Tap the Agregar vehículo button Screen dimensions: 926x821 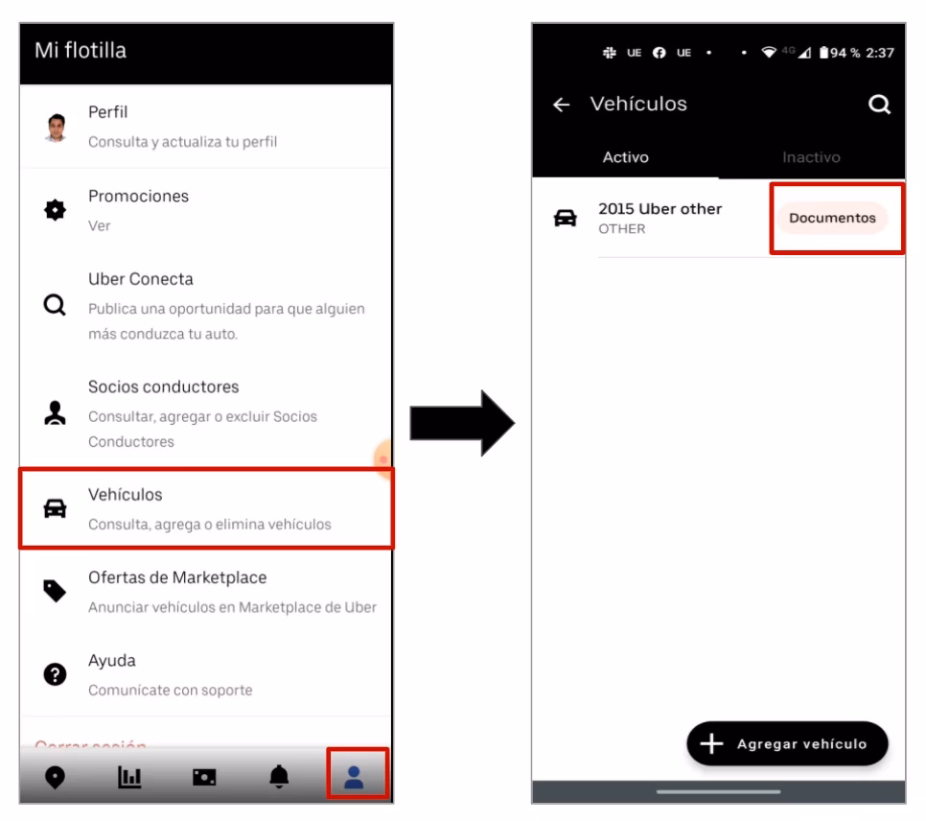pyautogui.click(x=787, y=743)
